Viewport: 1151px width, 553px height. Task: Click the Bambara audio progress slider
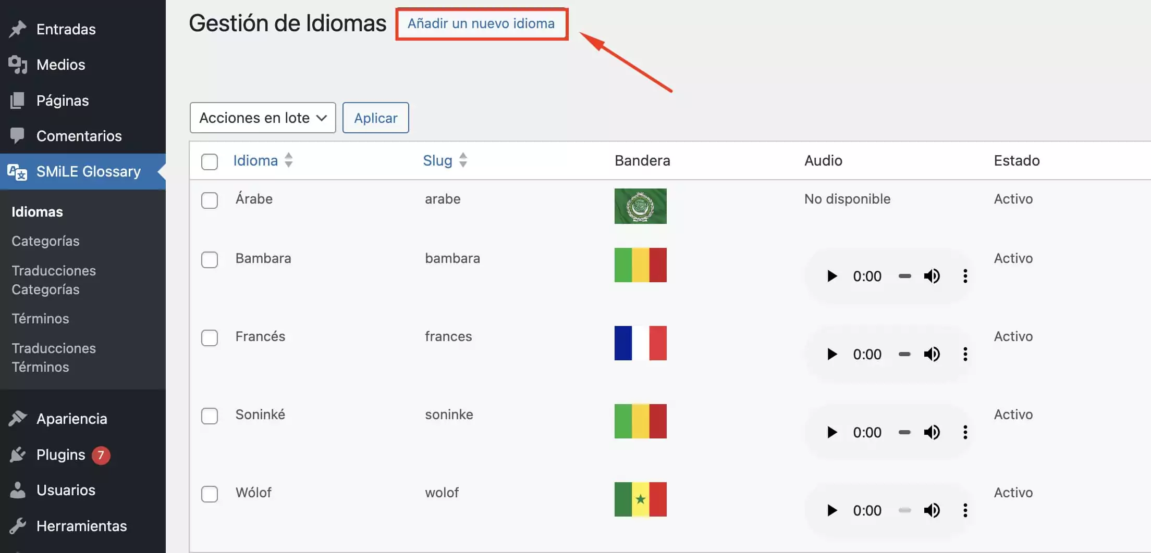[x=904, y=276]
